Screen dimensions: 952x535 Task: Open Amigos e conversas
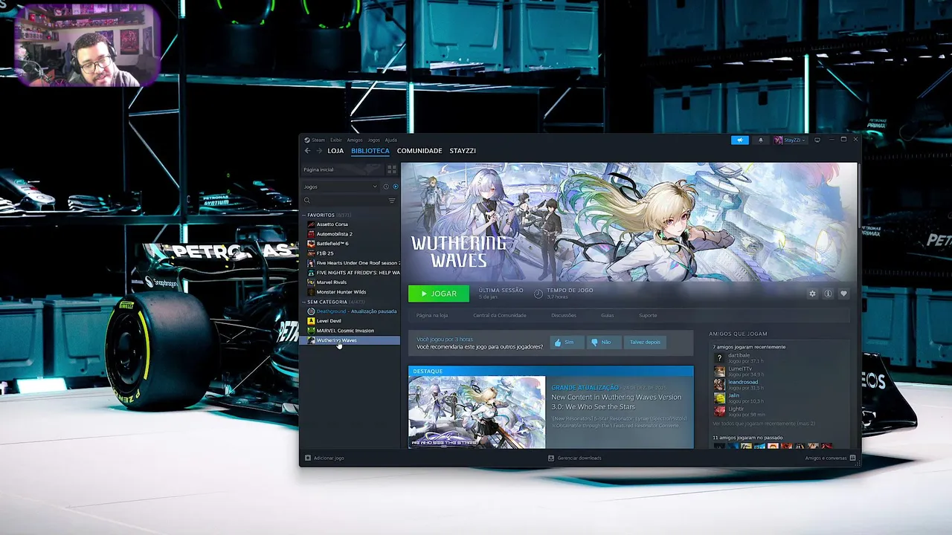pyautogui.click(x=830, y=458)
